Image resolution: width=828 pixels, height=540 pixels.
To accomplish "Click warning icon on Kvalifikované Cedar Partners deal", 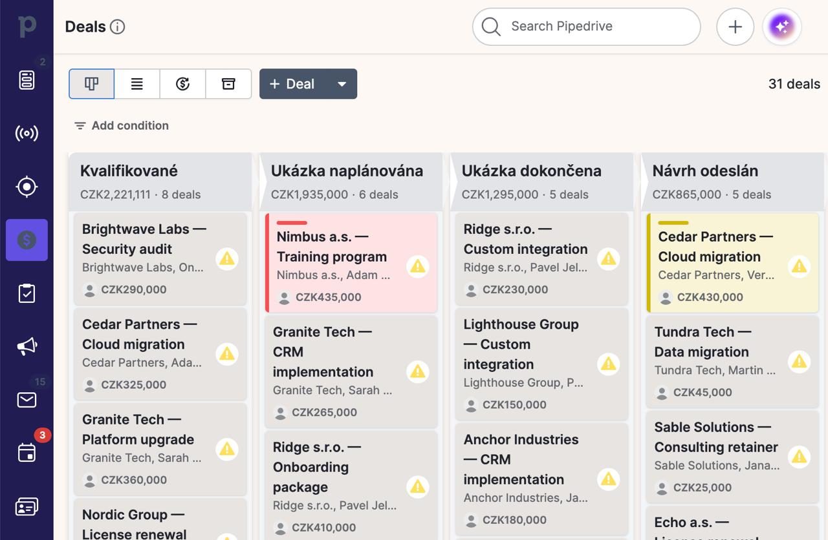I will [x=227, y=354].
